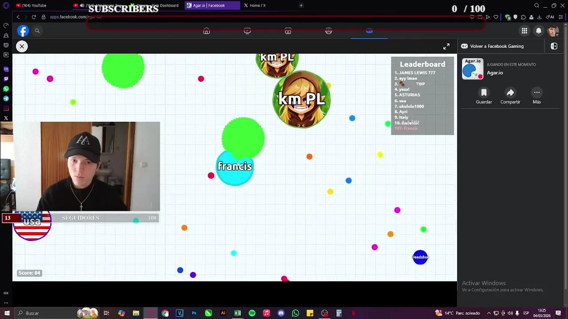Close the Agar.io game overlay
This screenshot has width=568, height=319.
click(x=22, y=46)
